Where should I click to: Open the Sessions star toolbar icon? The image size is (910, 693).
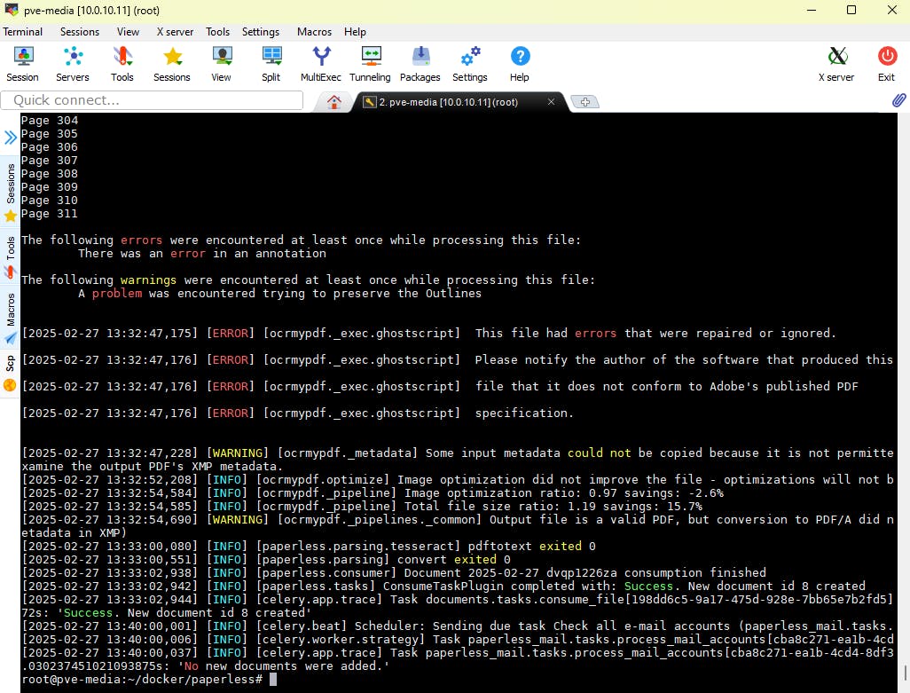pyautogui.click(x=172, y=64)
